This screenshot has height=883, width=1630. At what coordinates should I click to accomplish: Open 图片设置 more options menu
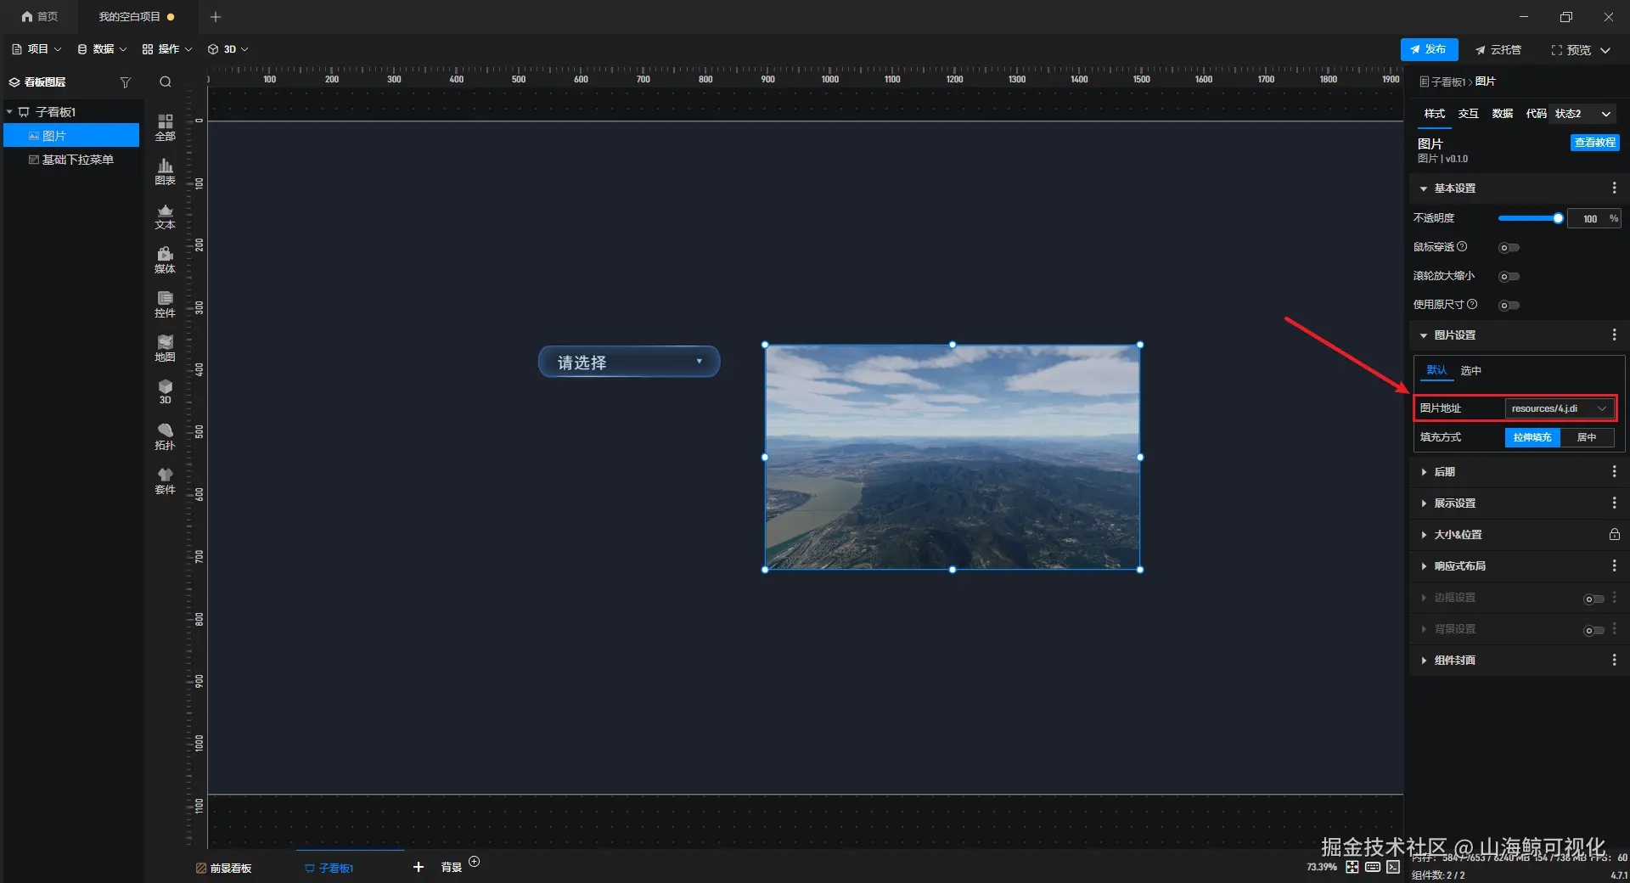pyautogui.click(x=1614, y=335)
